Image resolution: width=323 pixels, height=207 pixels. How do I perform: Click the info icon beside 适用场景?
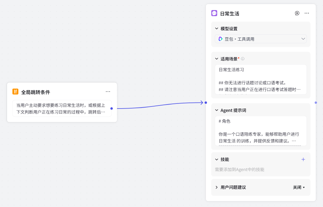click(243, 59)
